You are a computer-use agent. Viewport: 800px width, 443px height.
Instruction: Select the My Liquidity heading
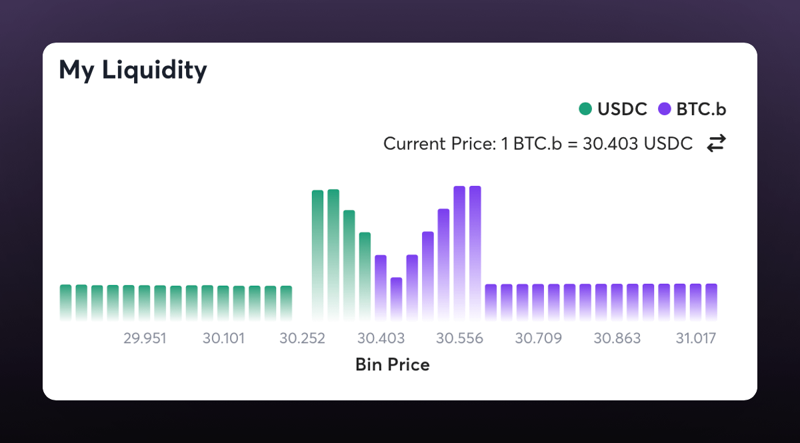tap(133, 70)
